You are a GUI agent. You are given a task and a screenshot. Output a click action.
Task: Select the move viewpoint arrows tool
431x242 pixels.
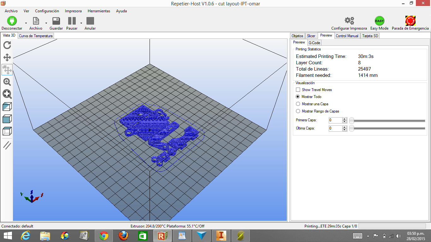click(7, 57)
